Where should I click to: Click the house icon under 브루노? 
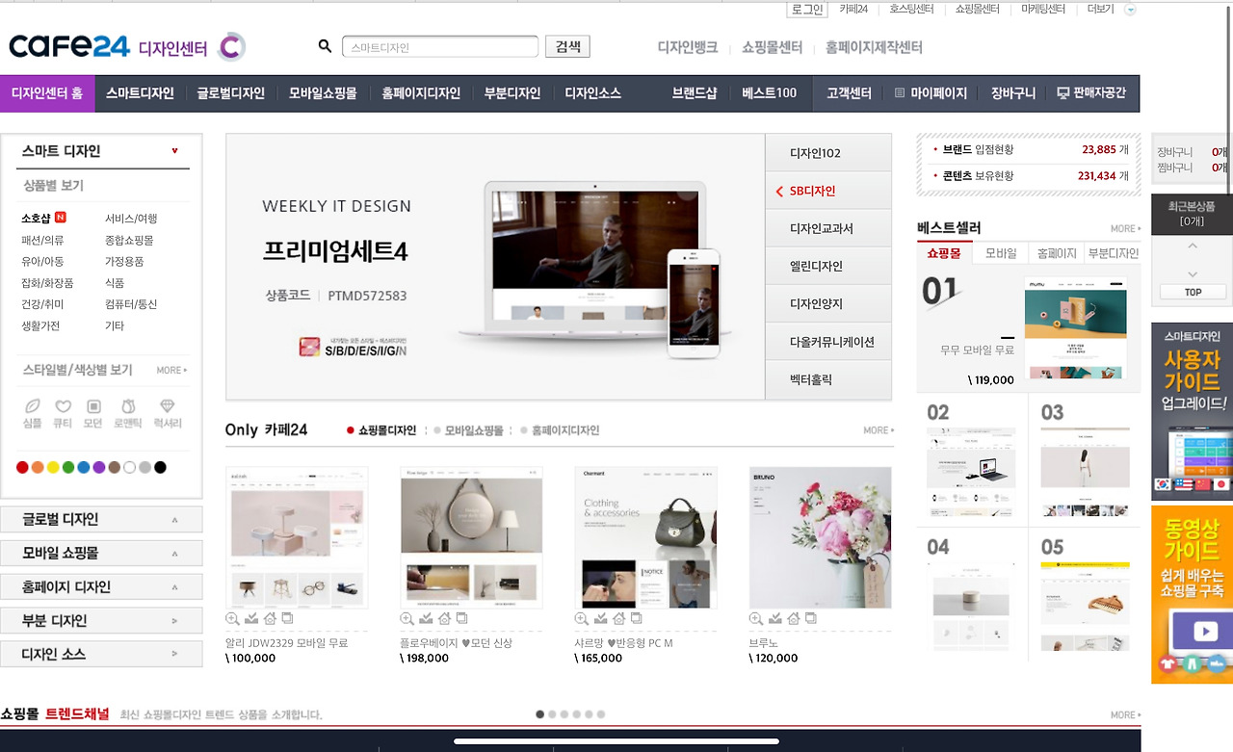pyautogui.click(x=794, y=618)
